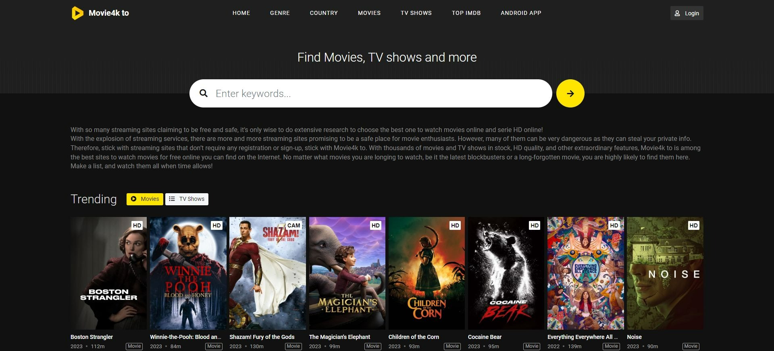Open Winnie-the-Pooh Blood and Honey poster
The image size is (774, 351).
tap(188, 273)
